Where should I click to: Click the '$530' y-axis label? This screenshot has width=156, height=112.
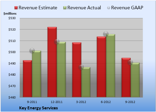(12, 18)
